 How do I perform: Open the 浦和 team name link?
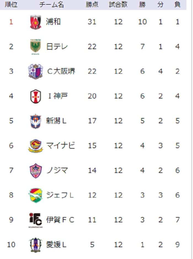53,22
